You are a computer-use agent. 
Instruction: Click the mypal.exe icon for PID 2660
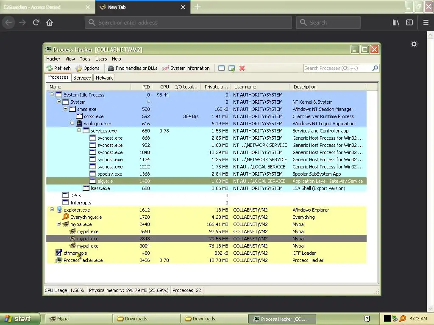[x=72, y=231]
